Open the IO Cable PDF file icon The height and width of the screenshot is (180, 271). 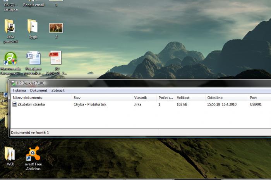pyautogui.click(x=56, y=58)
